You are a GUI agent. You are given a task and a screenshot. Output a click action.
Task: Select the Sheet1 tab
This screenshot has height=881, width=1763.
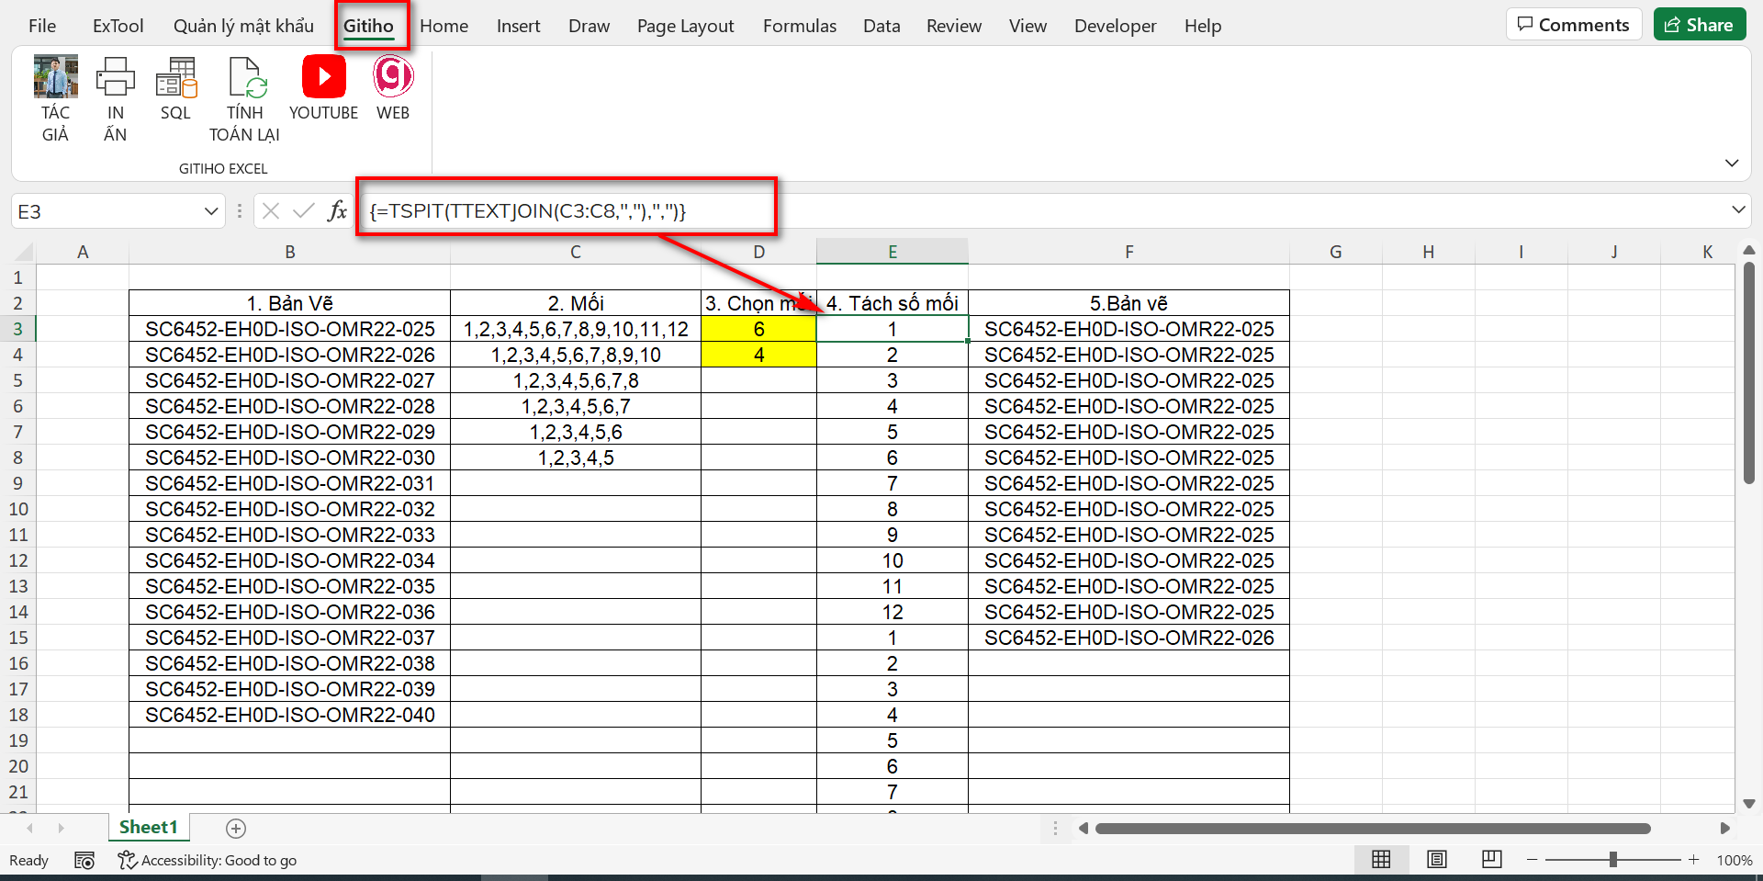tap(149, 828)
